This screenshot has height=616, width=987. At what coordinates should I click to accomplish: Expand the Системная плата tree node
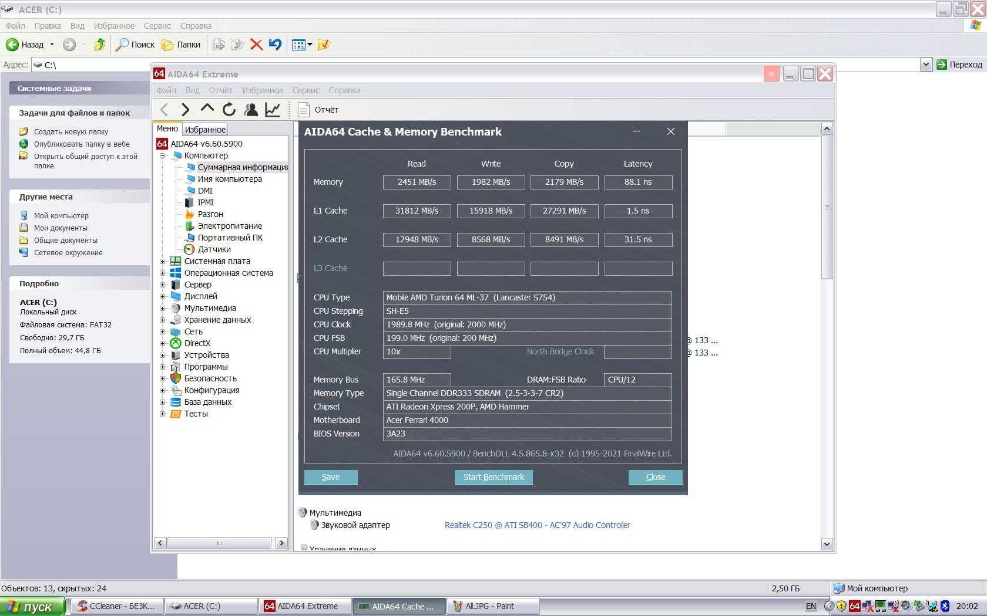tap(163, 261)
